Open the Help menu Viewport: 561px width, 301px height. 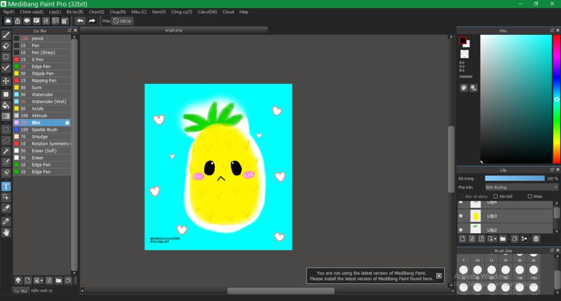point(244,12)
